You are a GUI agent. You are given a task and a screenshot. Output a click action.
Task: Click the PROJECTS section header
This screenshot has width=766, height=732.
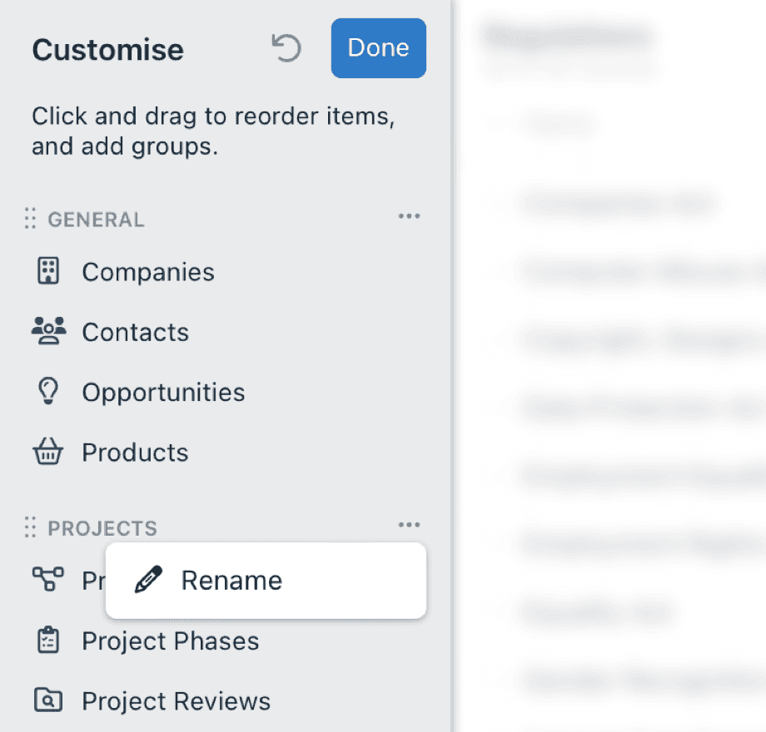pos(103,527)
